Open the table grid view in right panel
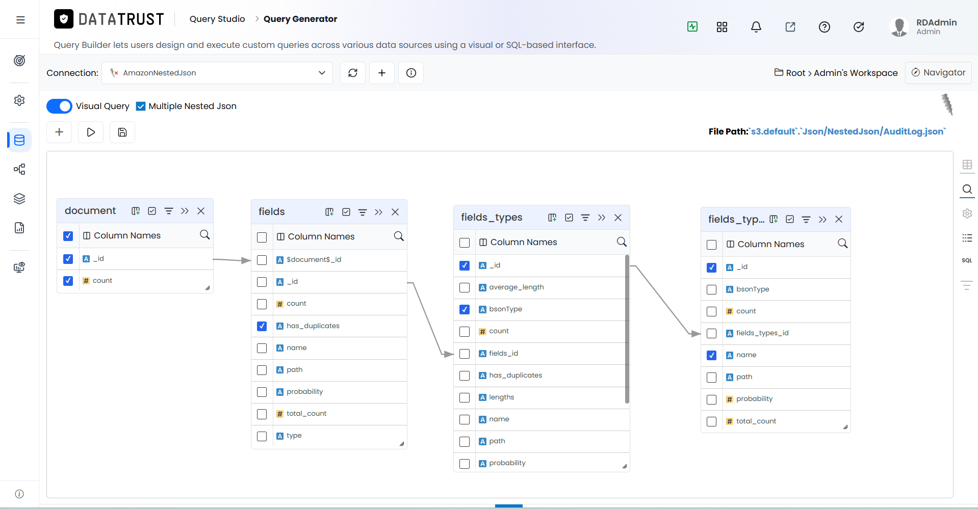Screen dimensions: 978x509 [x=967, y=165]
